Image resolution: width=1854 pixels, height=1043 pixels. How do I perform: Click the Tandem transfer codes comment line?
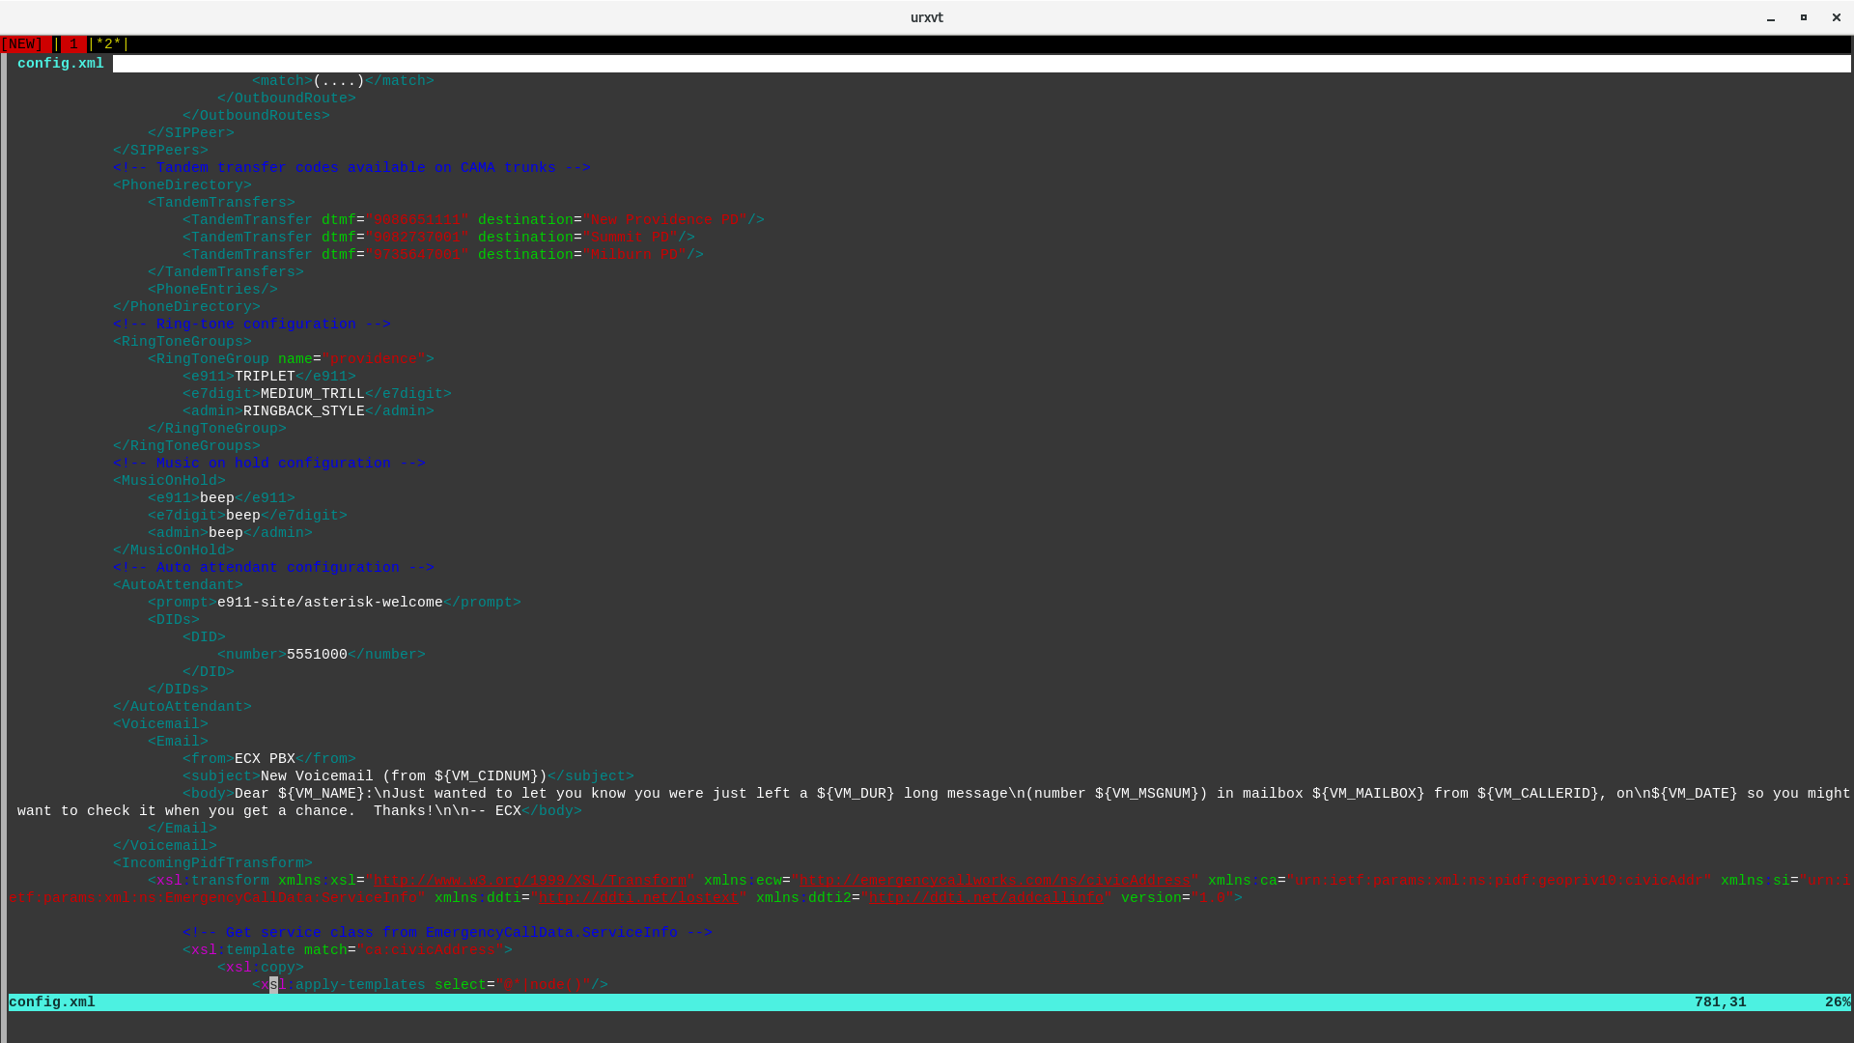coord(351,168)
